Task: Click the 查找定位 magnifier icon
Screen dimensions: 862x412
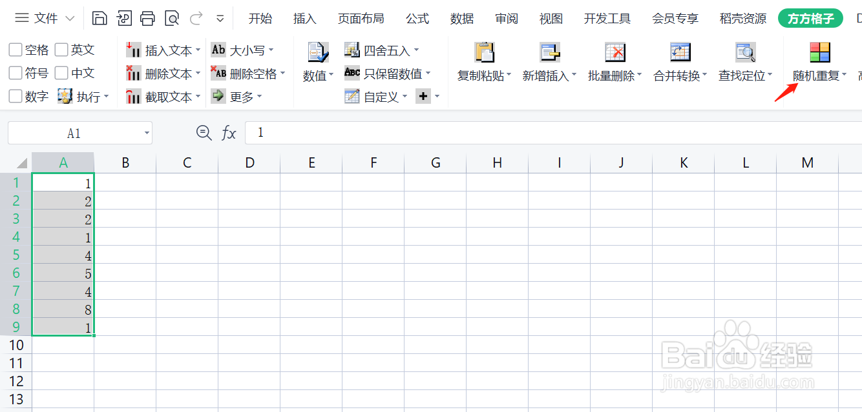Action: 745,52
